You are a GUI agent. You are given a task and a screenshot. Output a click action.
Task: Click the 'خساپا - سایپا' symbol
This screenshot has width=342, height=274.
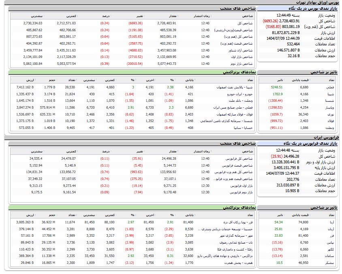(x=246, y=128)
